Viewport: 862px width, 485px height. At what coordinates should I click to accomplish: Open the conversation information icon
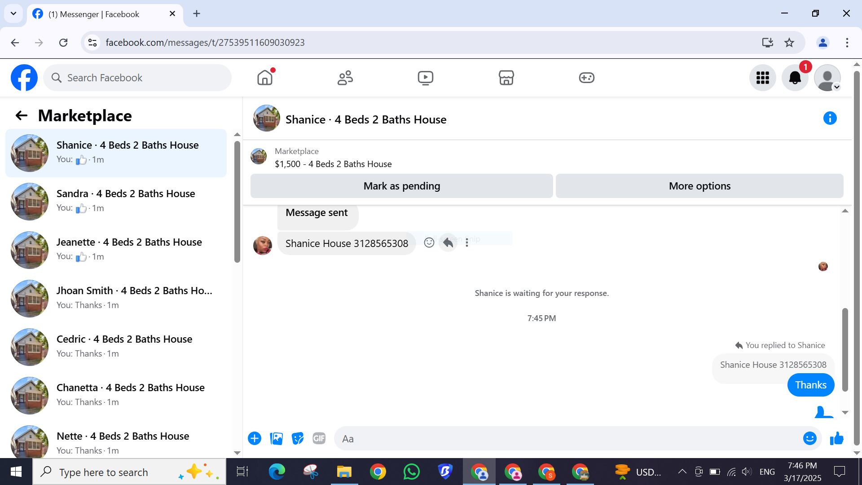tap(830, 119)
